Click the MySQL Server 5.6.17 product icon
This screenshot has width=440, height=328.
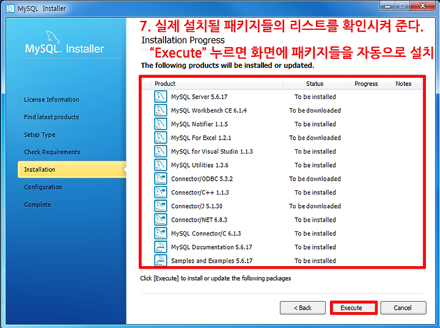161,97
